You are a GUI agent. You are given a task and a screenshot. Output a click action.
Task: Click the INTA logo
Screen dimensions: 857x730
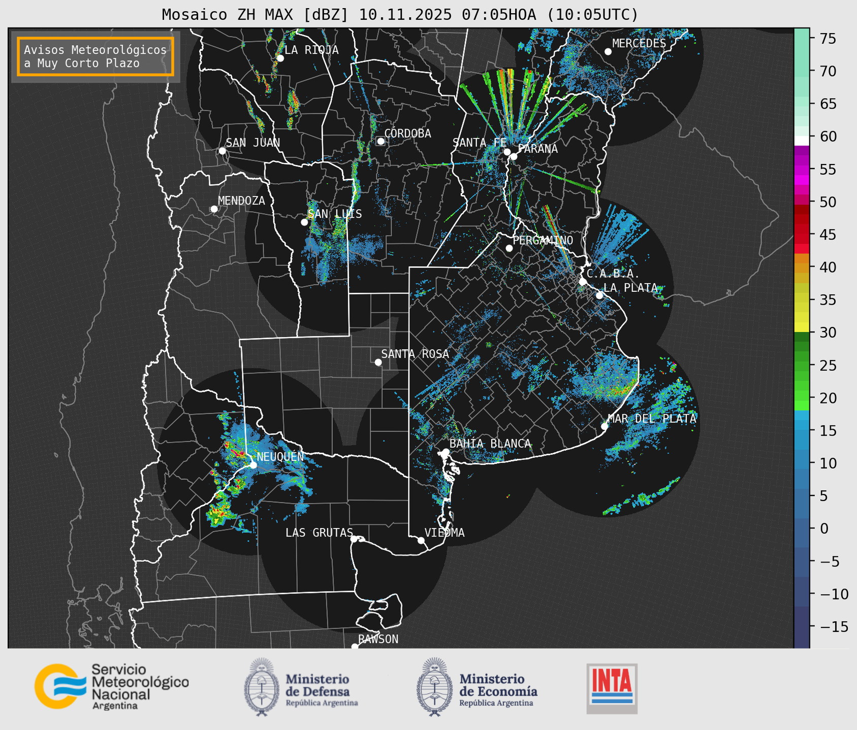point(612,688)
